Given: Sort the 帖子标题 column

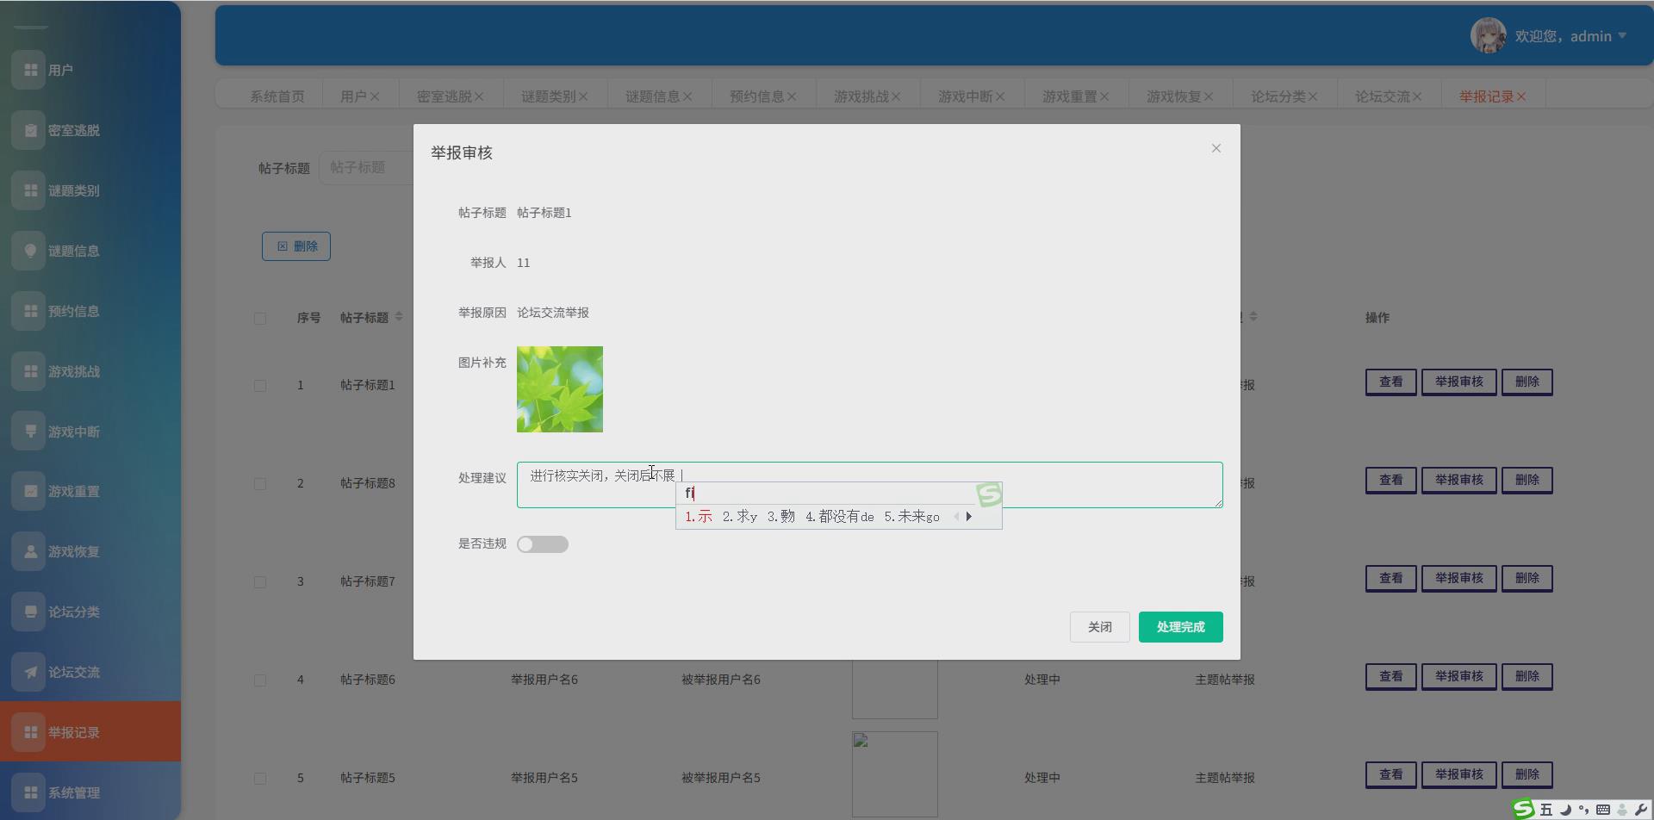Looking at the screenshot, I should (x=400, y=316).
